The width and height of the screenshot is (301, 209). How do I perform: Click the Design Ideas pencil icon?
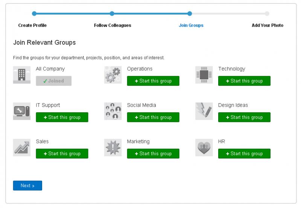tap(204, 111)
